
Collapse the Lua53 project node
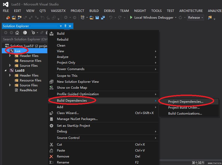[x=5, y=70]
